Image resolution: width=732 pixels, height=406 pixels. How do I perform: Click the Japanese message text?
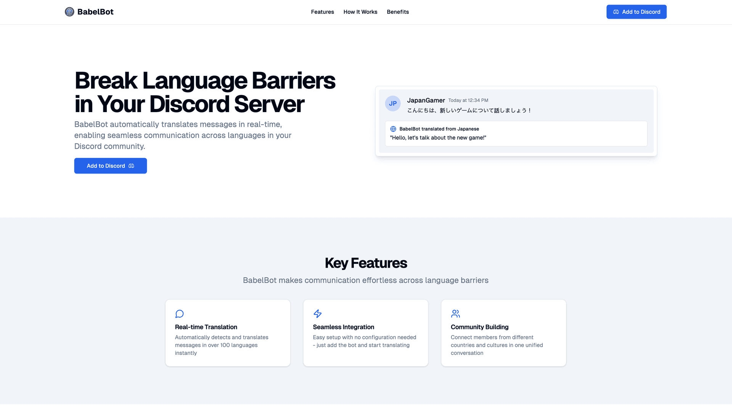(x=469, y=111)
